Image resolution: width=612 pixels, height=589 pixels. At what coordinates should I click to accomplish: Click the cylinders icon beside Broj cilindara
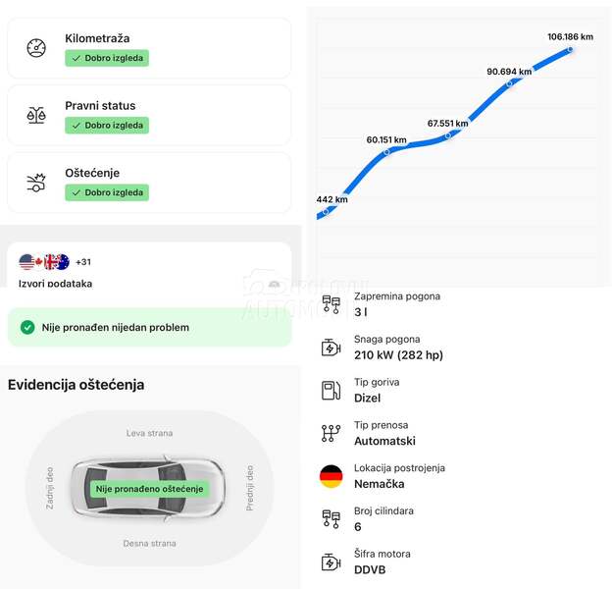(331, 519)
